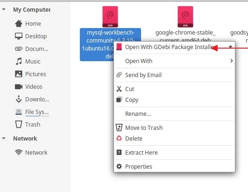Click the GDebi package icon in context menu
The width and height of the screenshot is (248, 192).
[x=119, y=47]
